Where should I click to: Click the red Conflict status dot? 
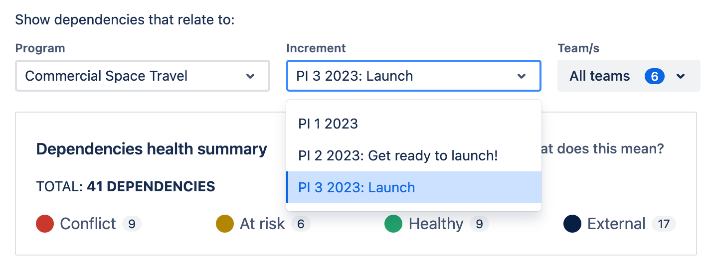tap(45, 224)
